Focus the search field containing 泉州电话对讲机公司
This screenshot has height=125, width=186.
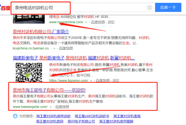point(77,7)
